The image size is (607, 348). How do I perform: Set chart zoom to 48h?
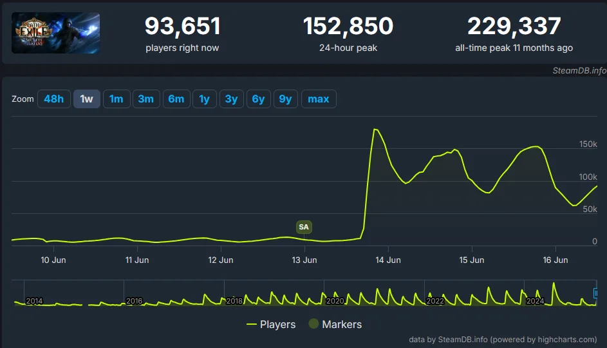click(x=53, y=99)
